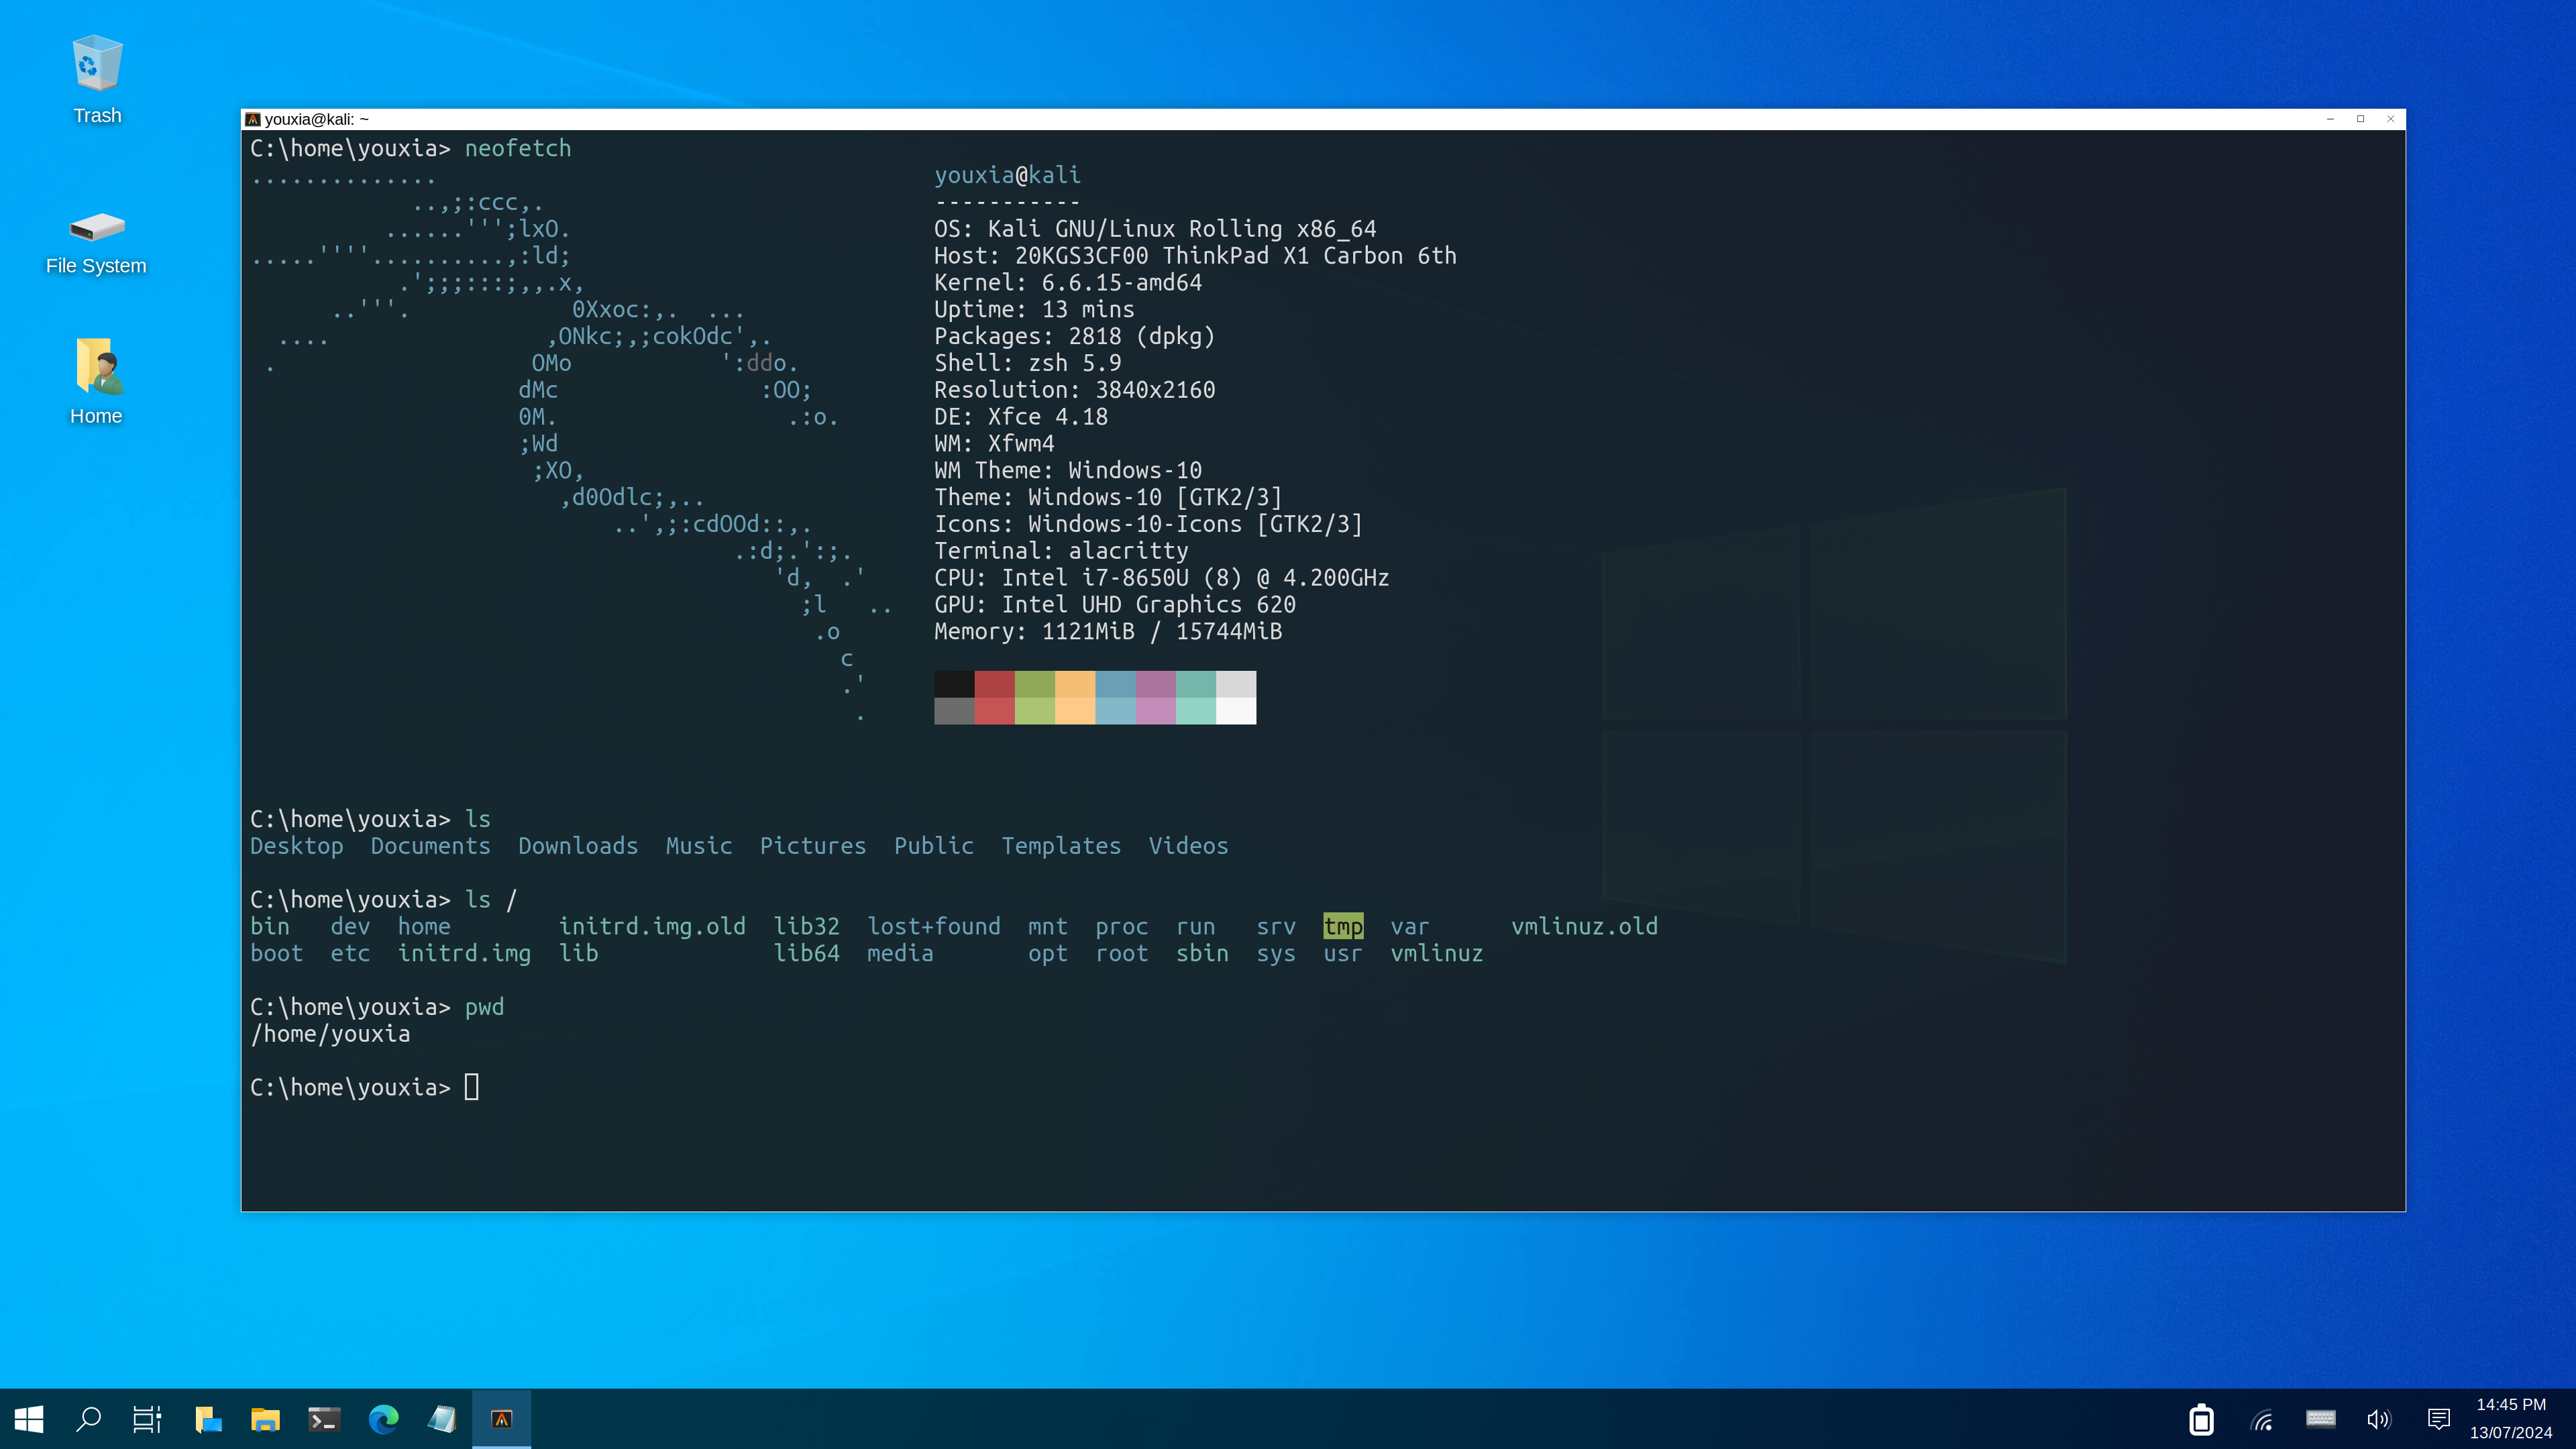The image size is (2576, 1449).
Task: Maximize the Alacritty terminal window
Action: pos(2360,119)
